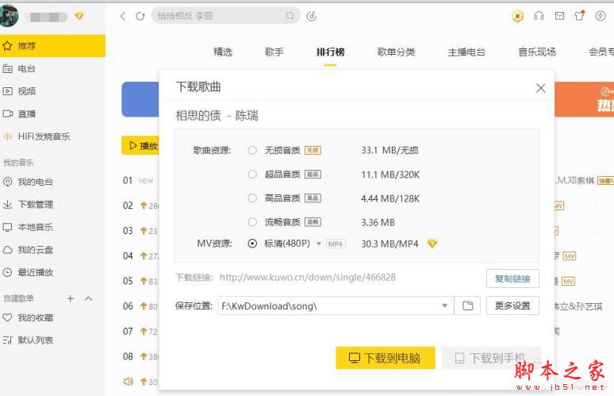This screenshot has width=614, height=396.
Task: Open the user avatar profile
Action: click(x=9, y=16)
